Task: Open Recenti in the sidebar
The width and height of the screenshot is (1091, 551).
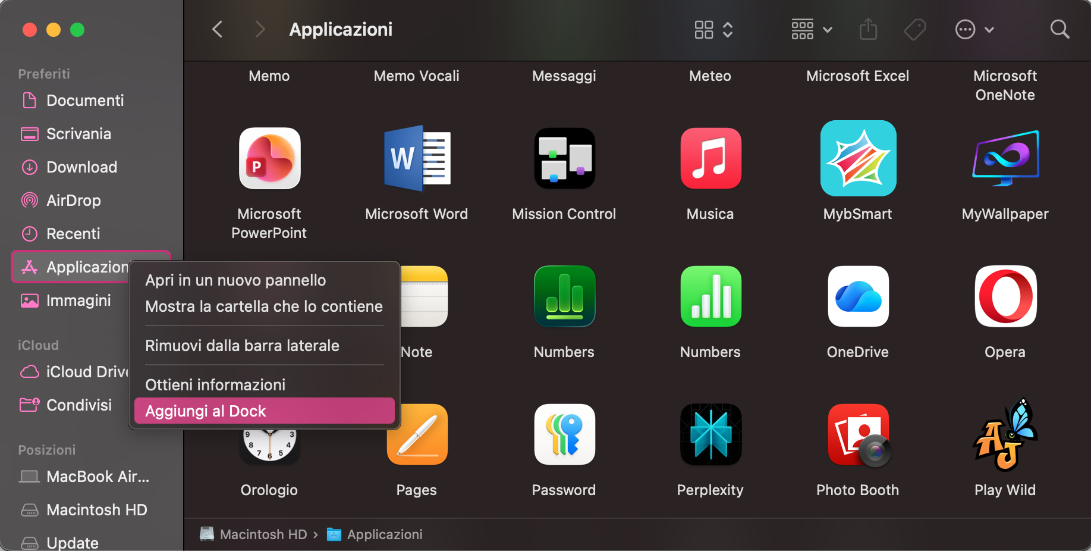Action: [92, 234]
